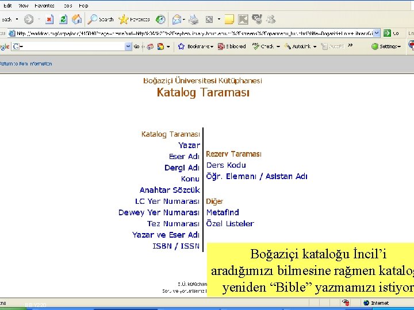Click the status bar privacy report icon
The image size is (414, 310).
pos(346,303)
